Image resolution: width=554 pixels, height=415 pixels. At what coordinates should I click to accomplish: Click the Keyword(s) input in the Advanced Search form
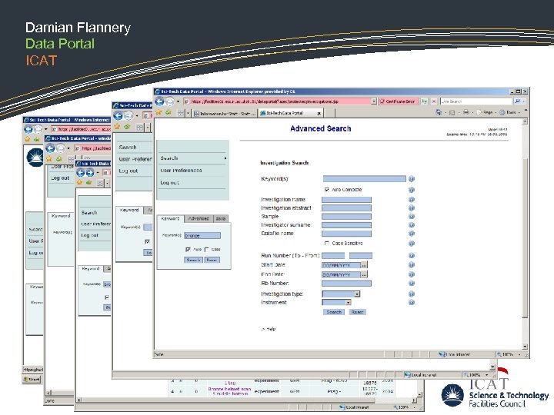tap(364, 178)
